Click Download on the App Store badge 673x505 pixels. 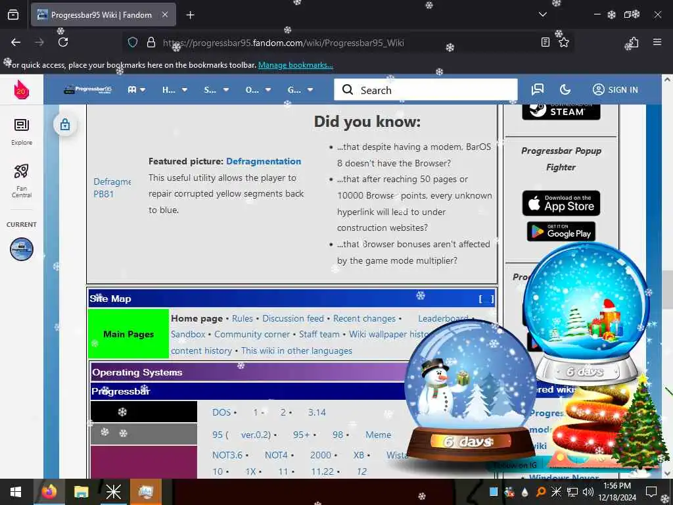point(561,203)
